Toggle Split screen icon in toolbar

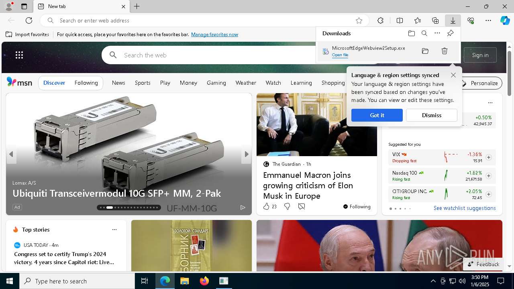[x=400, y=20]
